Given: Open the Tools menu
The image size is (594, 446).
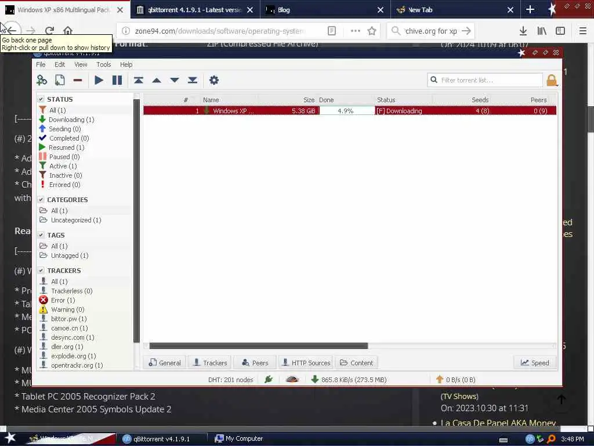Looking at the screenshot, I should pos(103,64).
